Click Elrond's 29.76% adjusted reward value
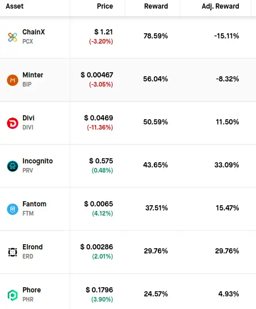Image resolution: width=256 pixels, height=309 pixels. pos(227,251)
